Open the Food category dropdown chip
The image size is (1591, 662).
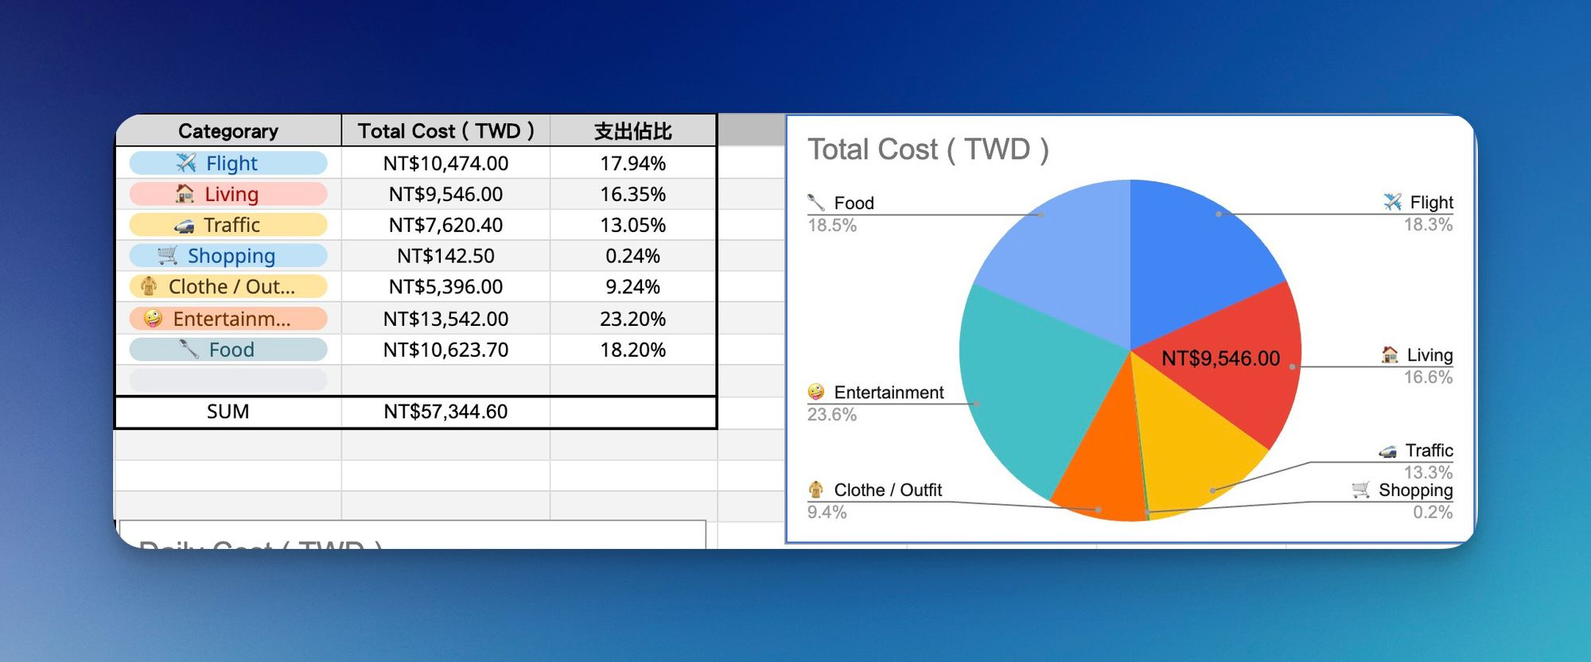coord(228,350)
